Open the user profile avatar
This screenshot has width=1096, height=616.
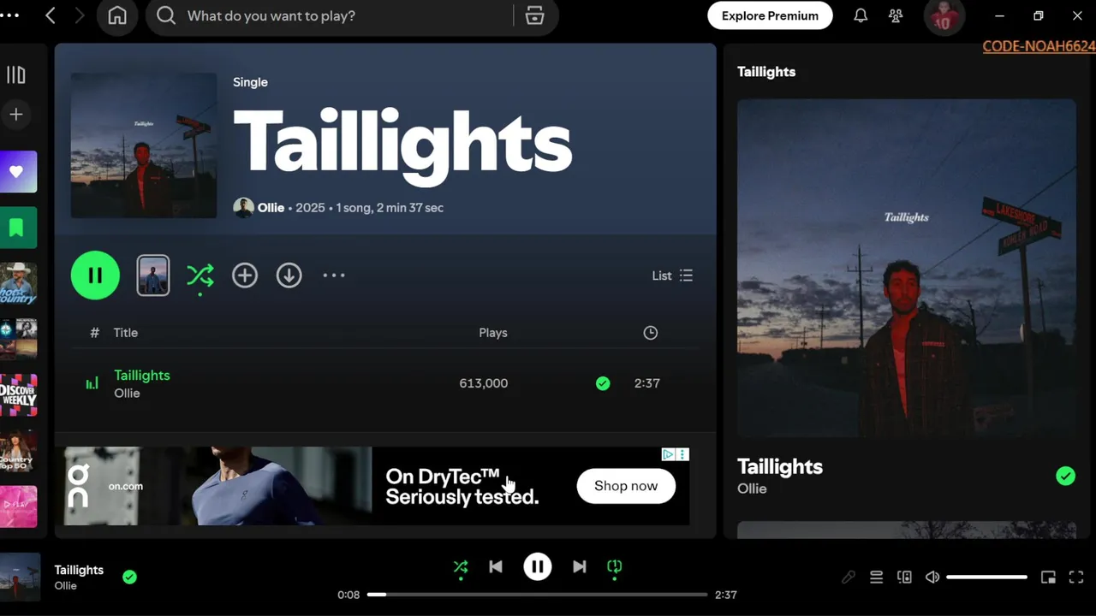point(944,16)
